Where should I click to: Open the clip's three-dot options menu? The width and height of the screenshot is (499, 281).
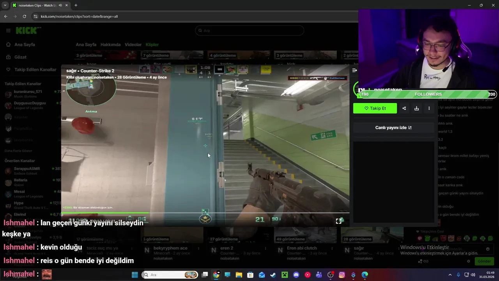click(x=429, y=108)
